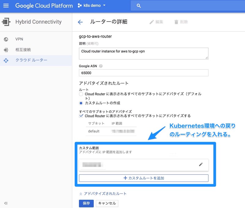The image size is (245, 208).
Task: Click the Google ASN field 65000
Action: 144,73
